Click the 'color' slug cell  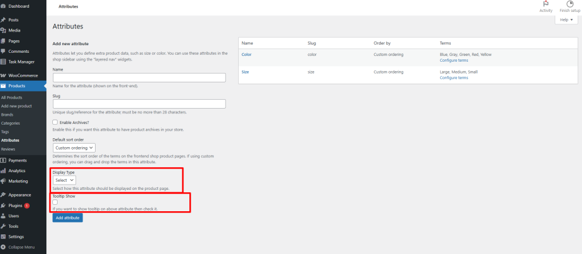(312, 55)
